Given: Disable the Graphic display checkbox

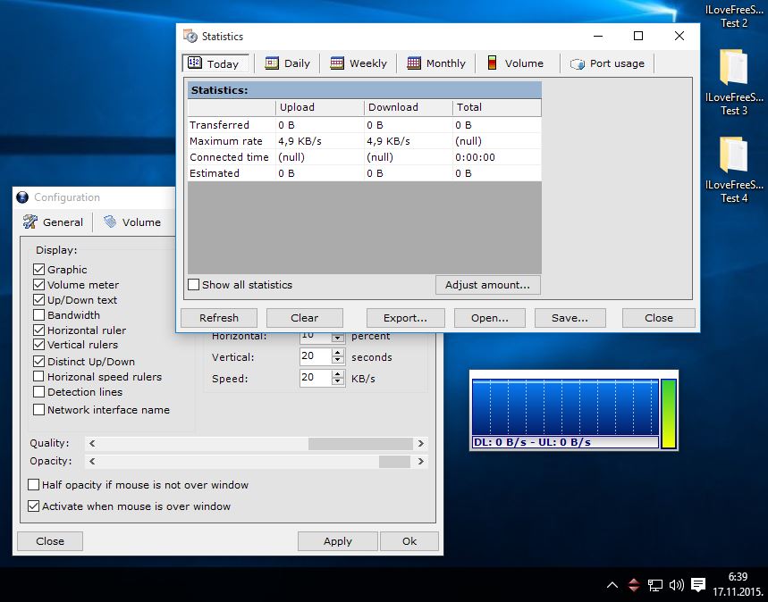Looking at the screenshot, I should coord(38,270).
